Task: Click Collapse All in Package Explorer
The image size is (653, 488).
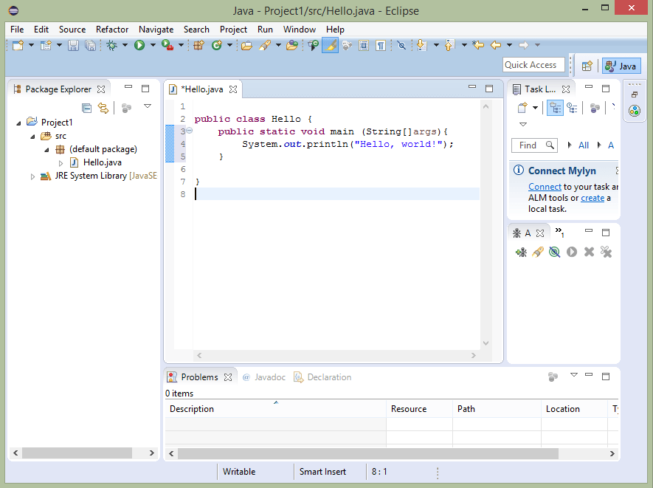Action: (87, 108)
